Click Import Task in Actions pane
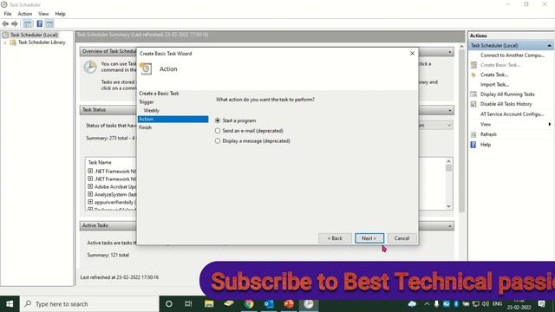 [x=494, y=85]
